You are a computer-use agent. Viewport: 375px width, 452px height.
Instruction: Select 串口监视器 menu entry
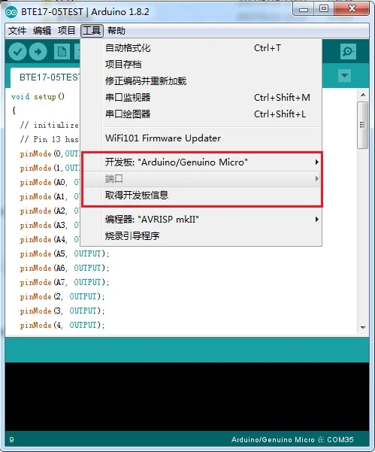click(x=201, y=98)
